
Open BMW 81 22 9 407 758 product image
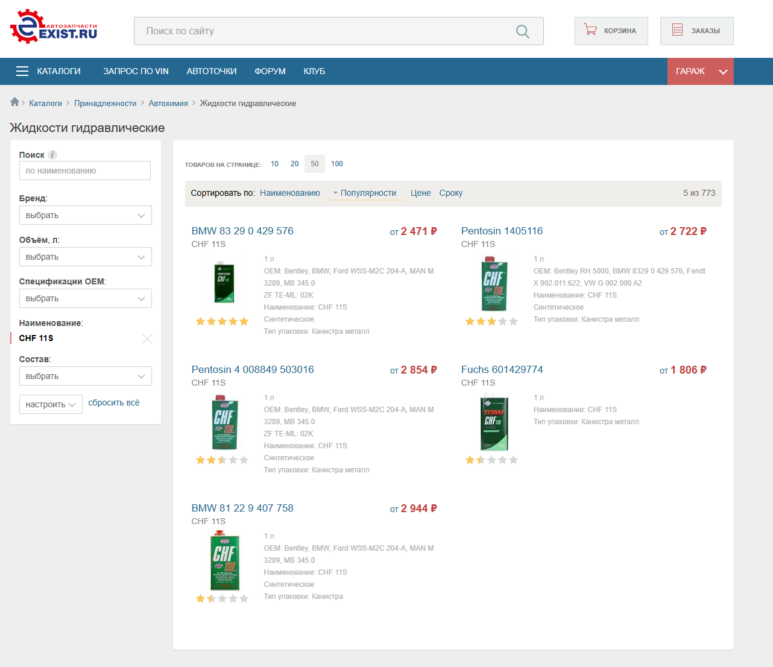point(225,560)
